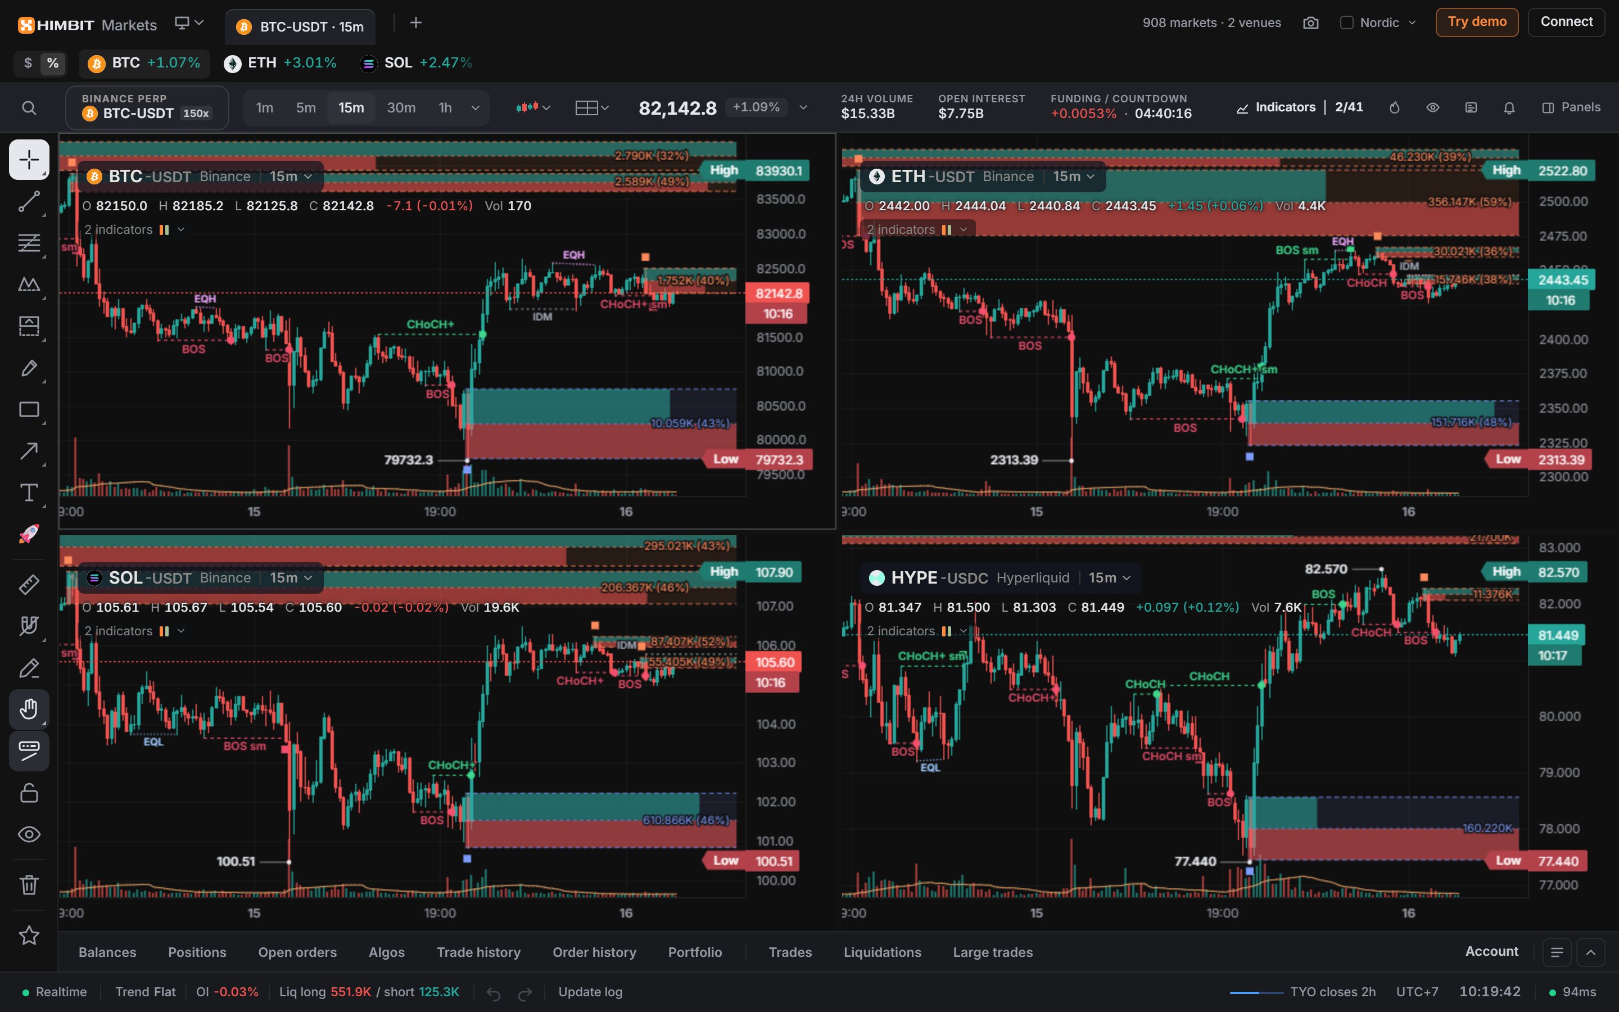Toggle the Nordic checkbox
The height and width of the screenshot is (1012, 1619).
[1346, 22]
